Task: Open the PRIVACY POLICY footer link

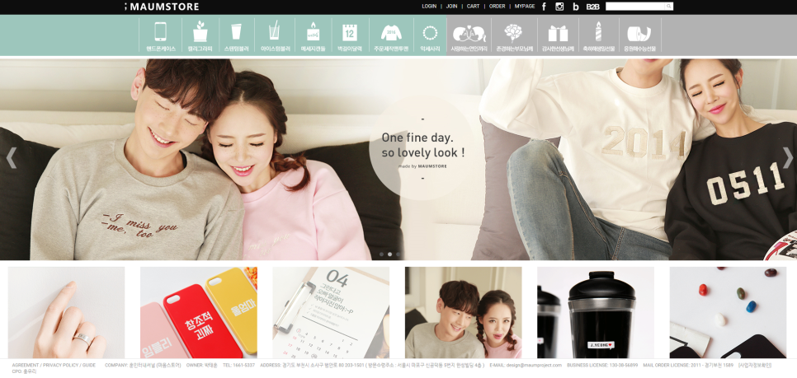Action: coord(61,366)
